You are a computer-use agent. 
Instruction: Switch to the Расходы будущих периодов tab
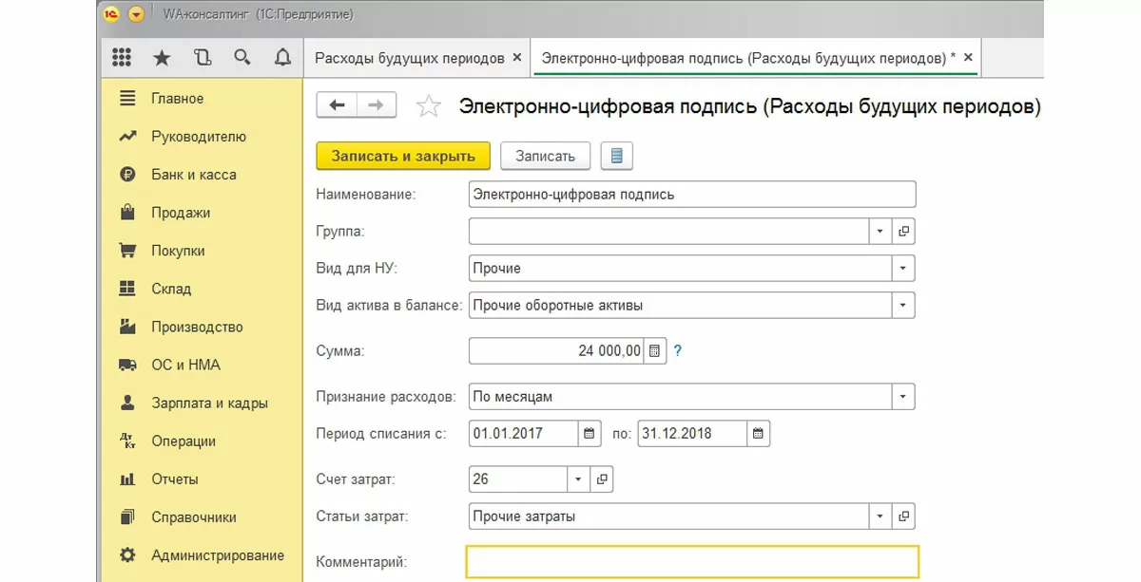click(x=410, y=58)
